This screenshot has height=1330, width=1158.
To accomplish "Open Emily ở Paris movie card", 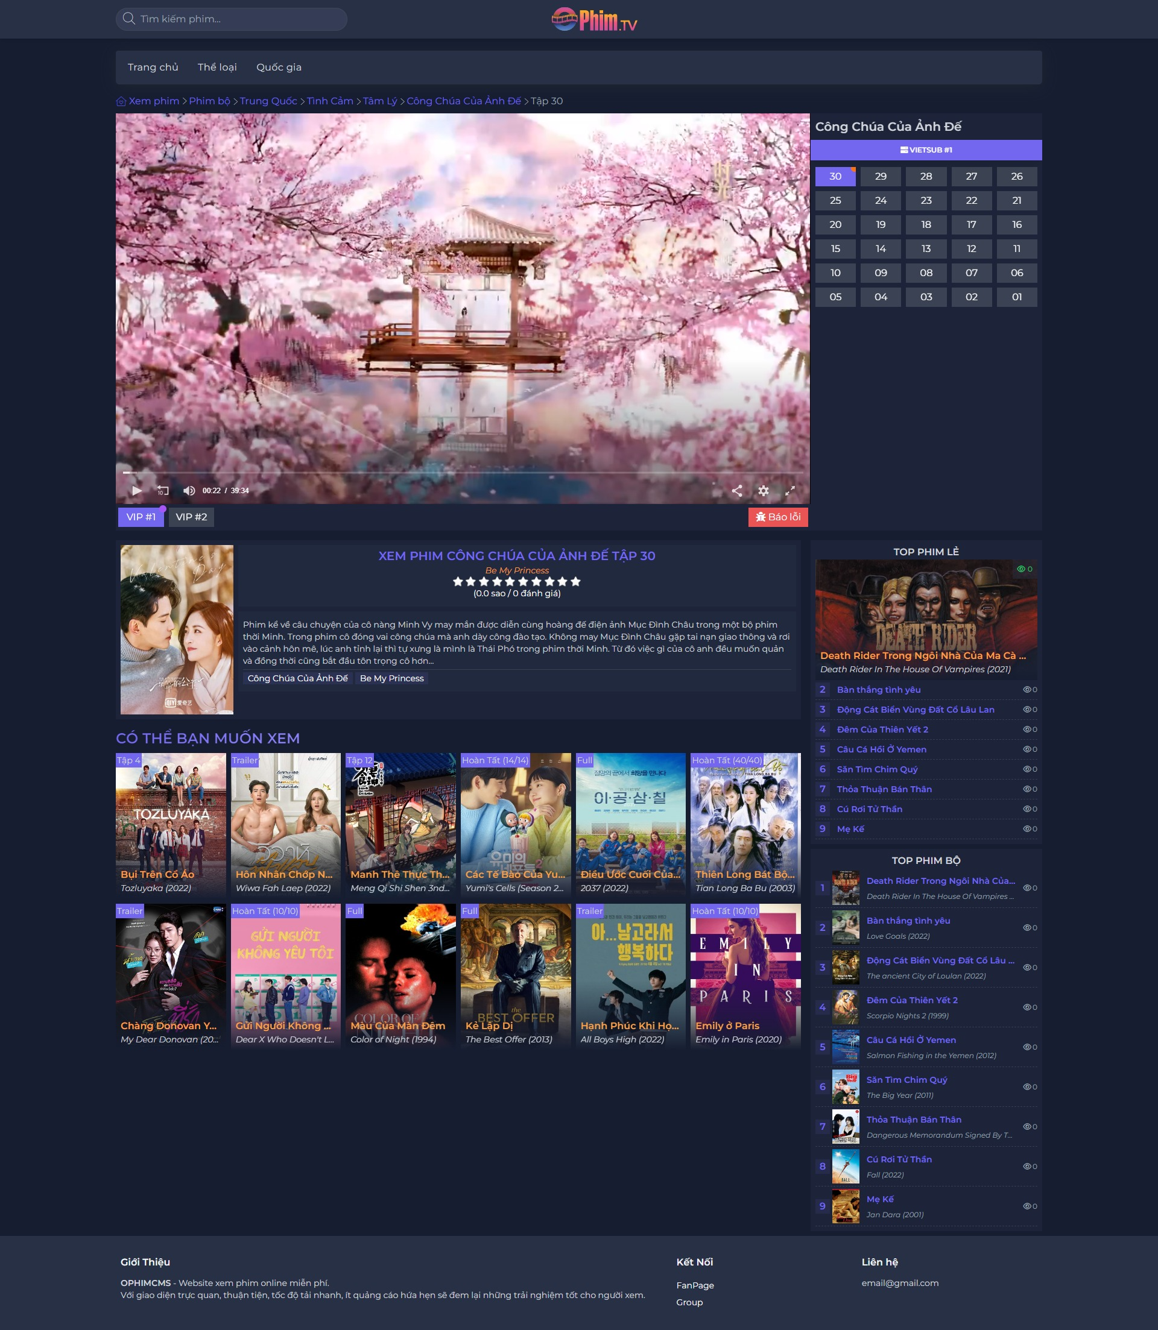I will point(745,975).
